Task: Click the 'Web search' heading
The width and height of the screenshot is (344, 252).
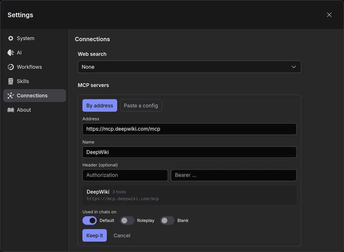Action: [x=92, y=54]
